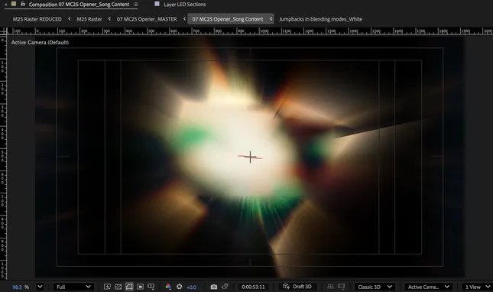The image size is (493, 292).
Task: Click the composition color label swatch
Action: pyautogui.click(x=14, y=4)
